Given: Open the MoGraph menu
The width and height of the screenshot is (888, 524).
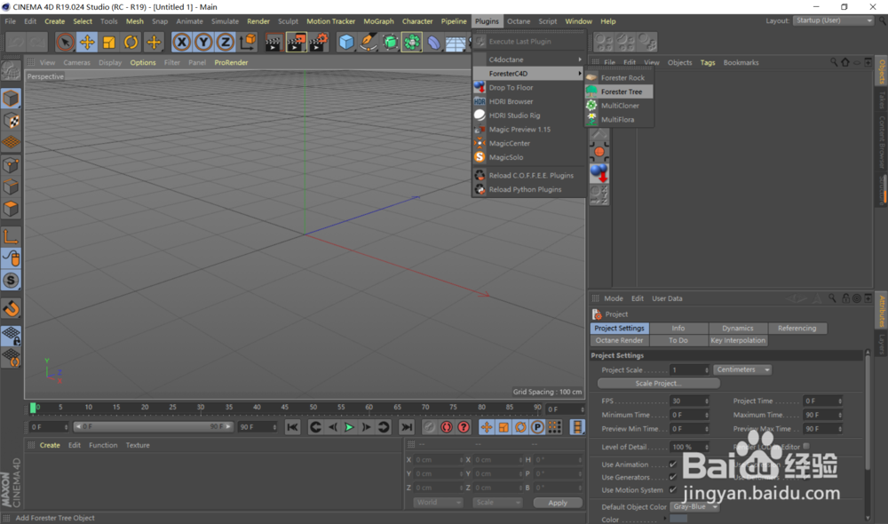Looking at the screenshot, I should click(x=378, y=21).
